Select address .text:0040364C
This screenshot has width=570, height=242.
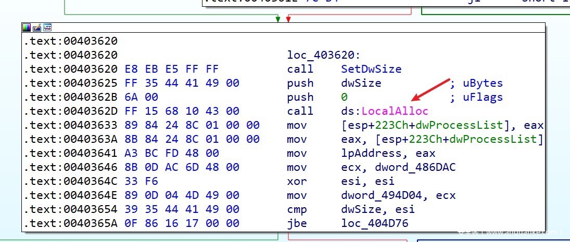pyautogui.click(x=71, y=181)
